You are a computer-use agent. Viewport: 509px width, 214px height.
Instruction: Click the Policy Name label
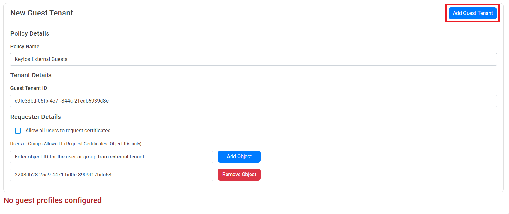(25, 46)
